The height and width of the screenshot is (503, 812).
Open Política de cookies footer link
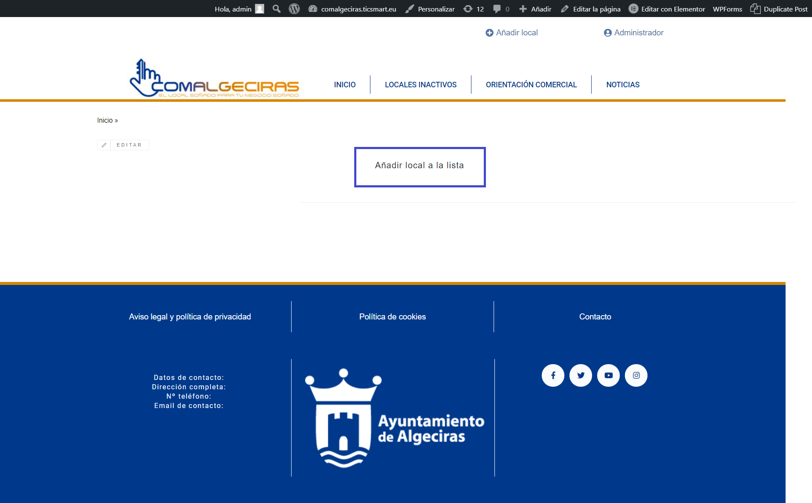(392, 317)
